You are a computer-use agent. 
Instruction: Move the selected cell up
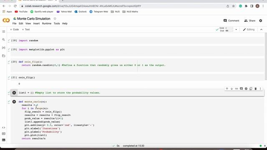(x=227, y=89)
